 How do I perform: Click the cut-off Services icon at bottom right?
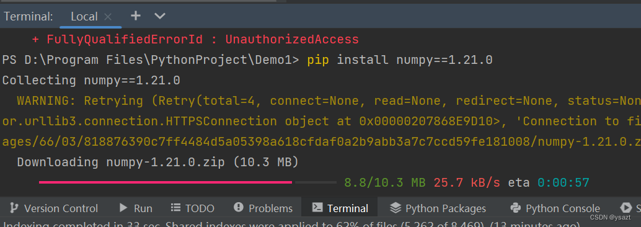click(x=626, y=207)
